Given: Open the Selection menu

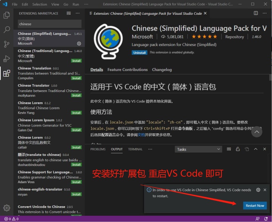Looking at the screenshot, I should (40, 4).
